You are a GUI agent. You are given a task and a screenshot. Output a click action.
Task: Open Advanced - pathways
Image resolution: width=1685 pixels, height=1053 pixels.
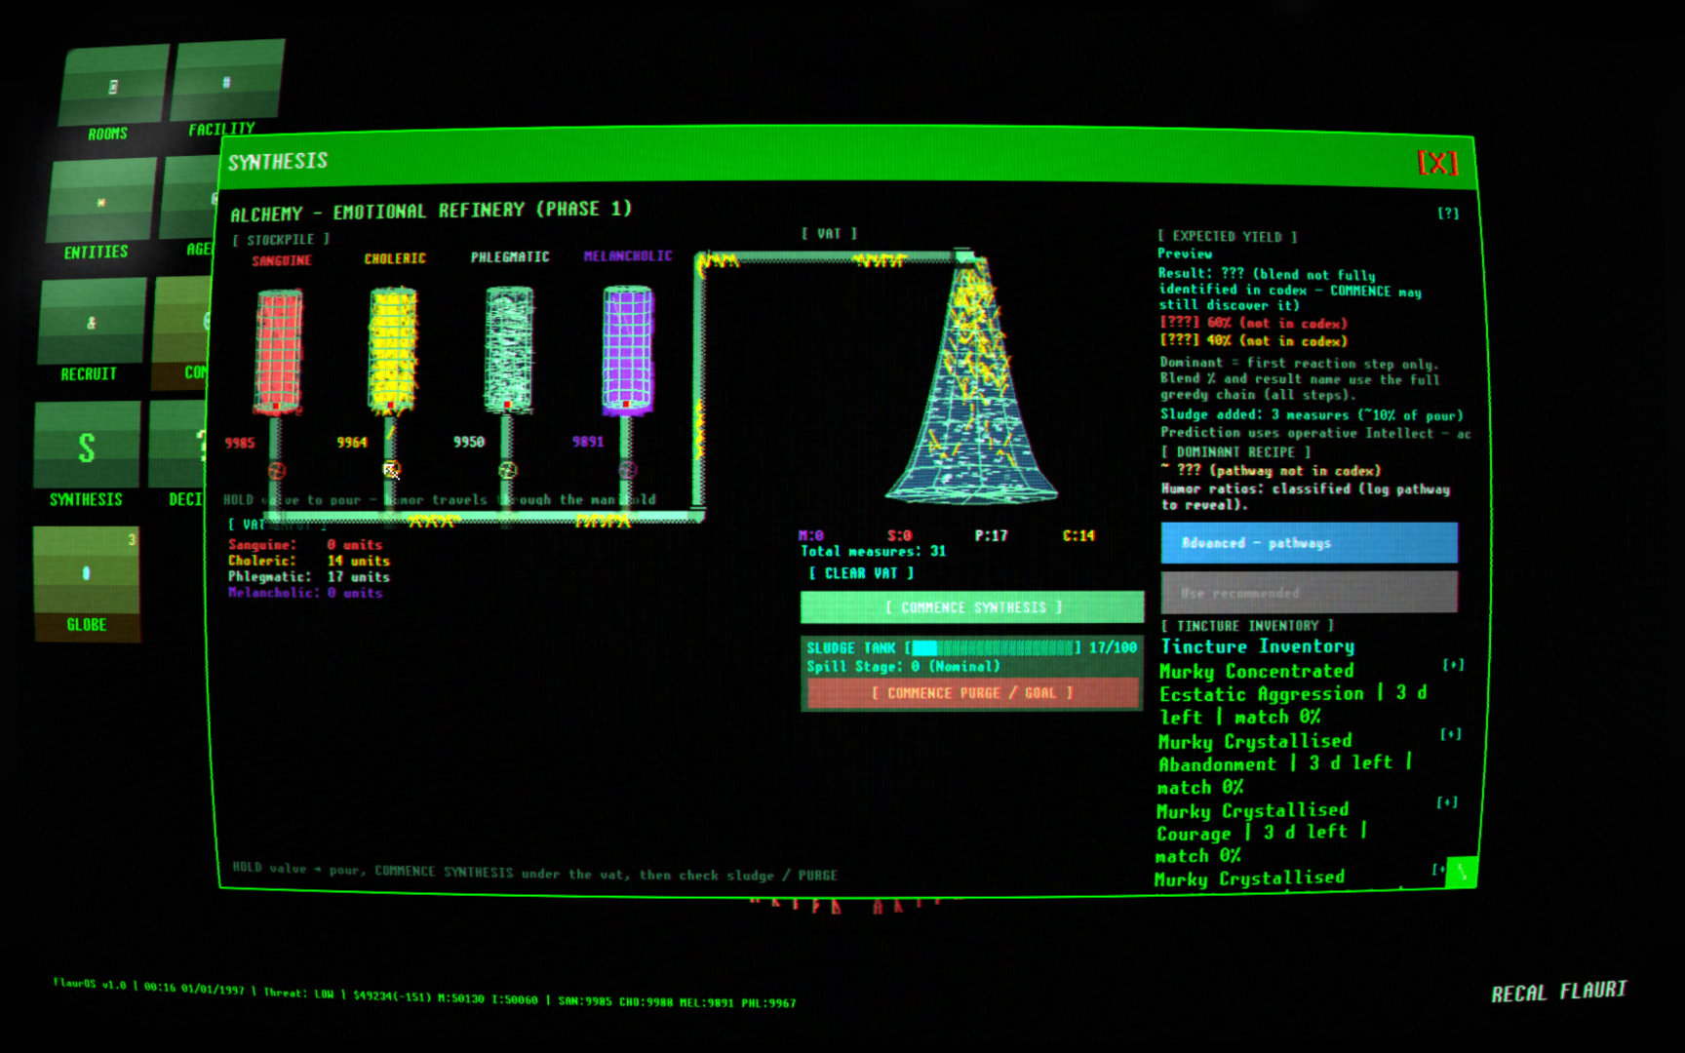[x=1309, y=543]
